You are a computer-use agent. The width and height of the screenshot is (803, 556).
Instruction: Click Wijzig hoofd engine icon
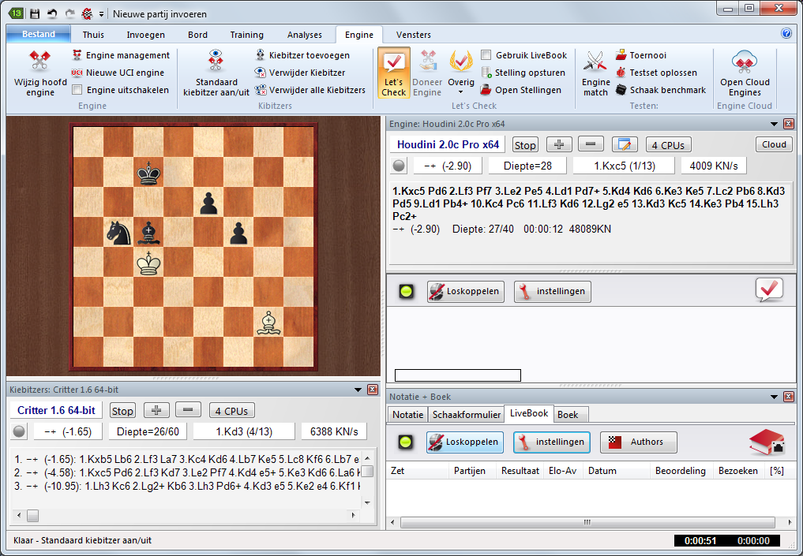(x=40, y=73)
